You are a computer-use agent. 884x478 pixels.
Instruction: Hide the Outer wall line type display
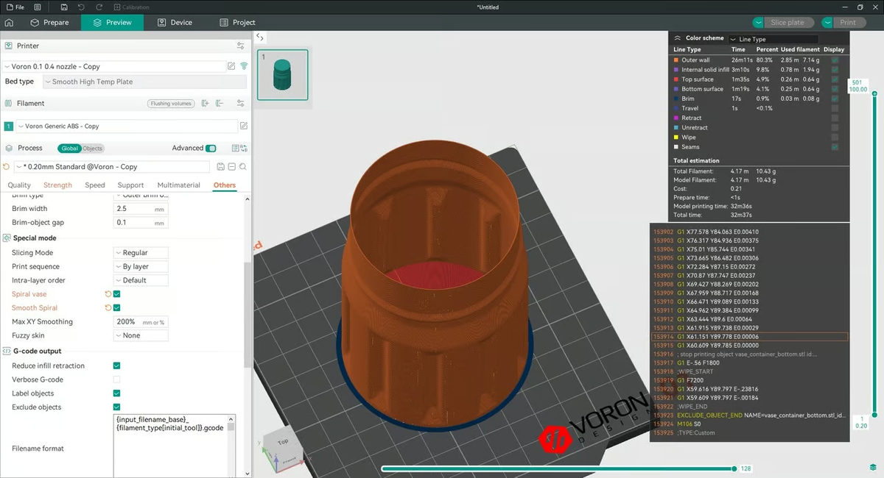(835, 61)
